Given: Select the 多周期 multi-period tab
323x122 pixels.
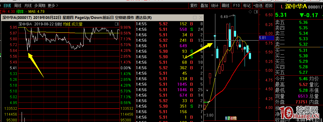Looking at the screenshot, I should pyautogui.click(x=40, y=6).
